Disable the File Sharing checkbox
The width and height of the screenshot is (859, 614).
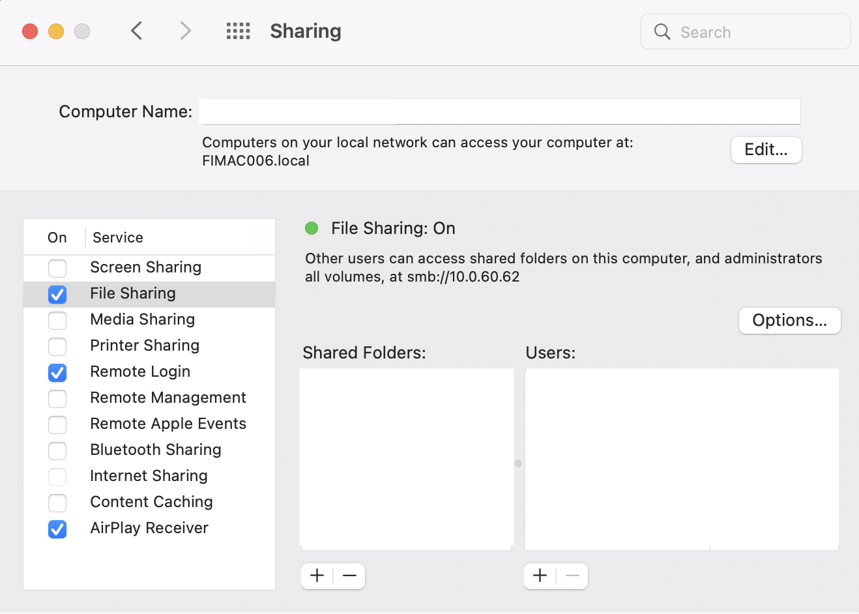57,294
